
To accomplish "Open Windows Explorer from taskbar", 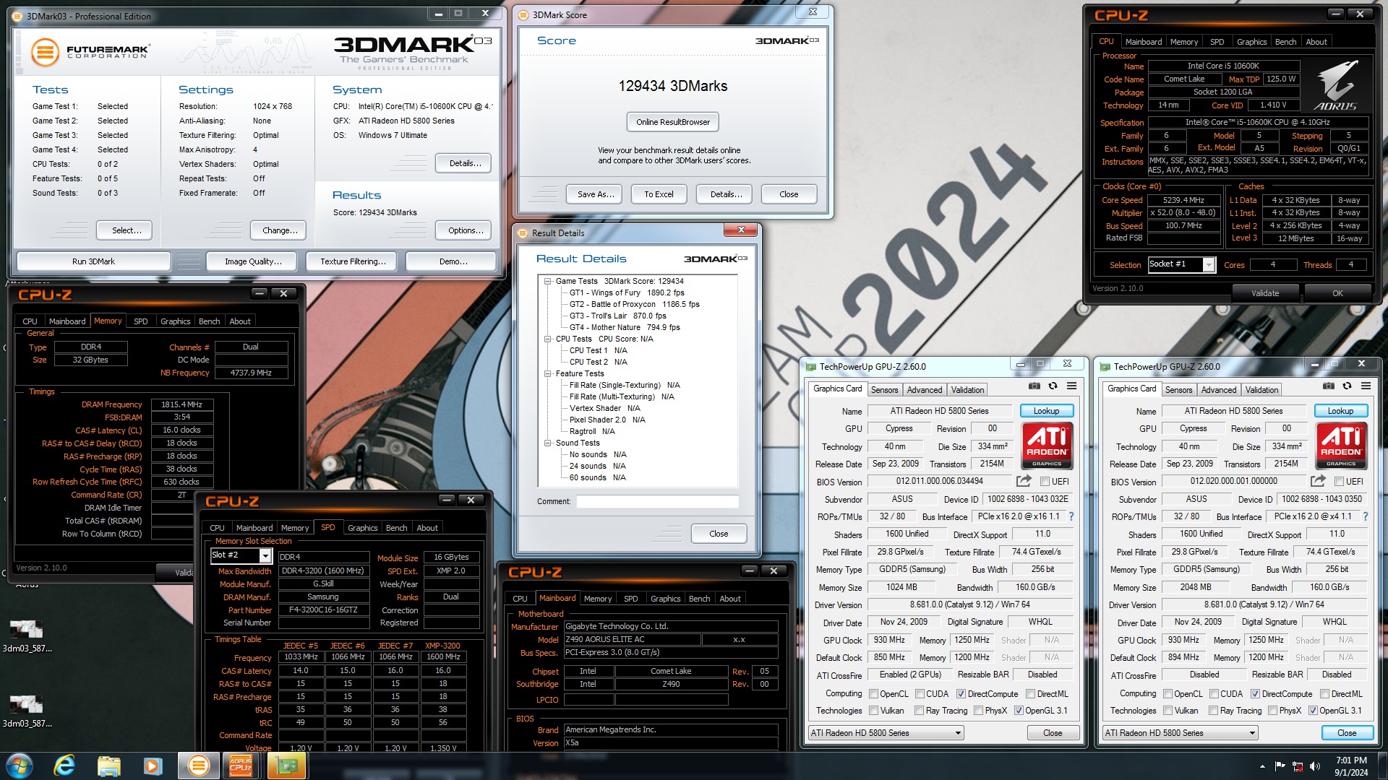I will 108,765.
